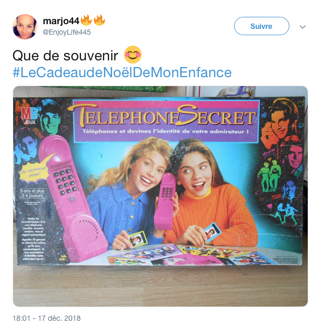The image size is (323, 326).
Task: Open marjo44's profile avatar picture
Action: tap(25, 27)
